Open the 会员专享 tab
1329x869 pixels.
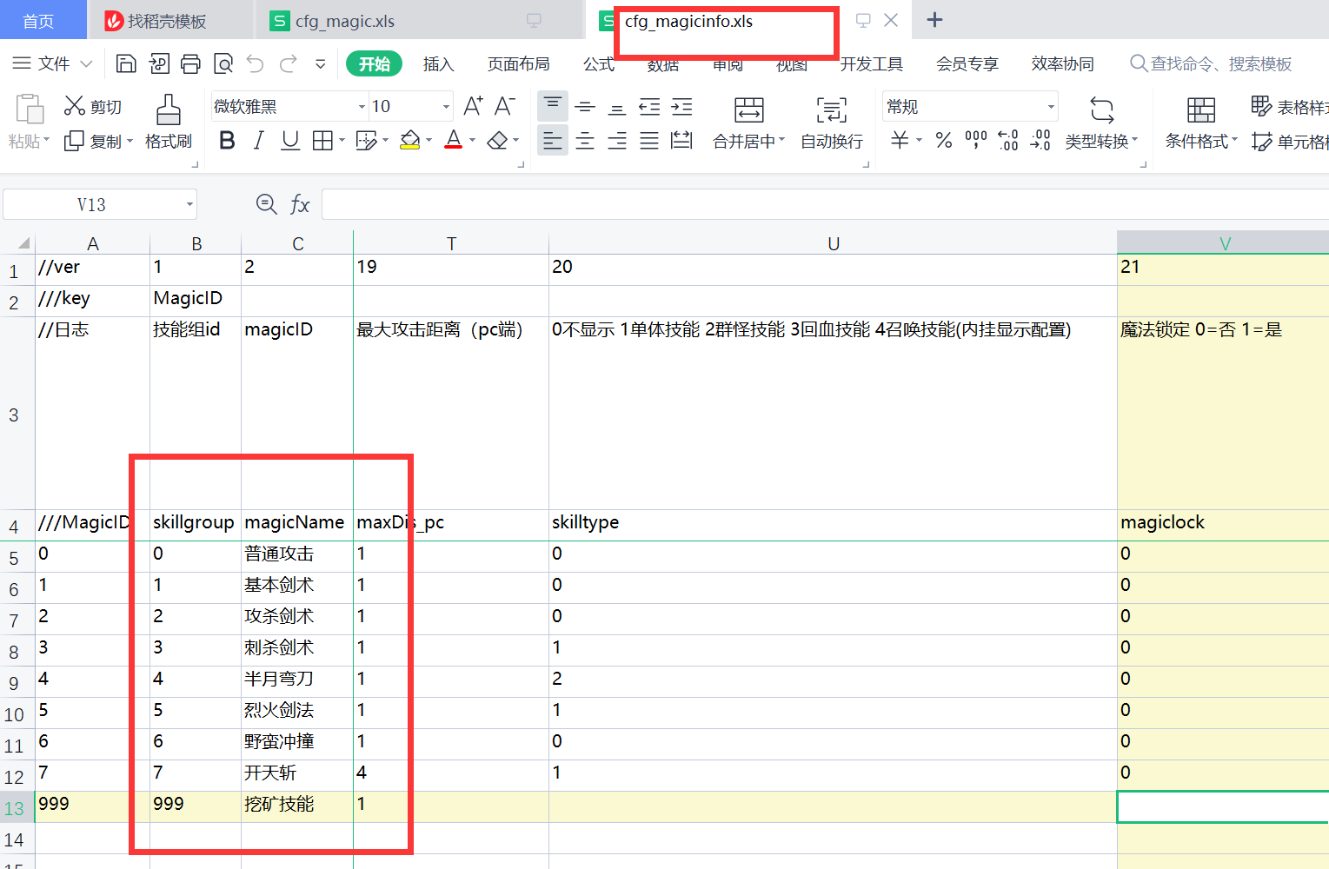click(967, 63)
